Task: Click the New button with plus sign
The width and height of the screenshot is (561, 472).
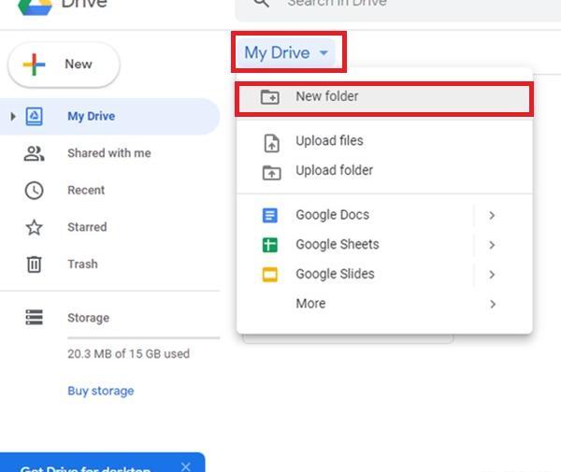Action: point(64,64)
